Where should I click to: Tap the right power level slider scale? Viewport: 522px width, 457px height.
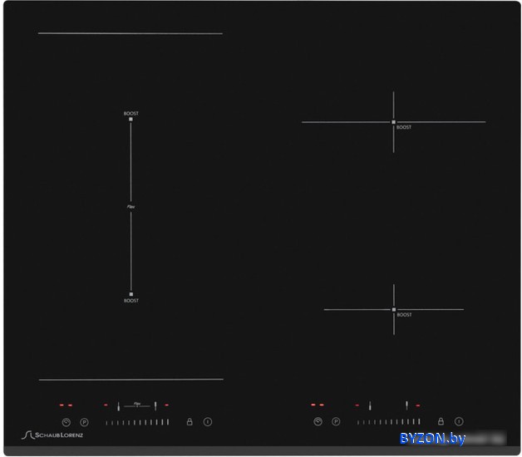tap(388, 422)
